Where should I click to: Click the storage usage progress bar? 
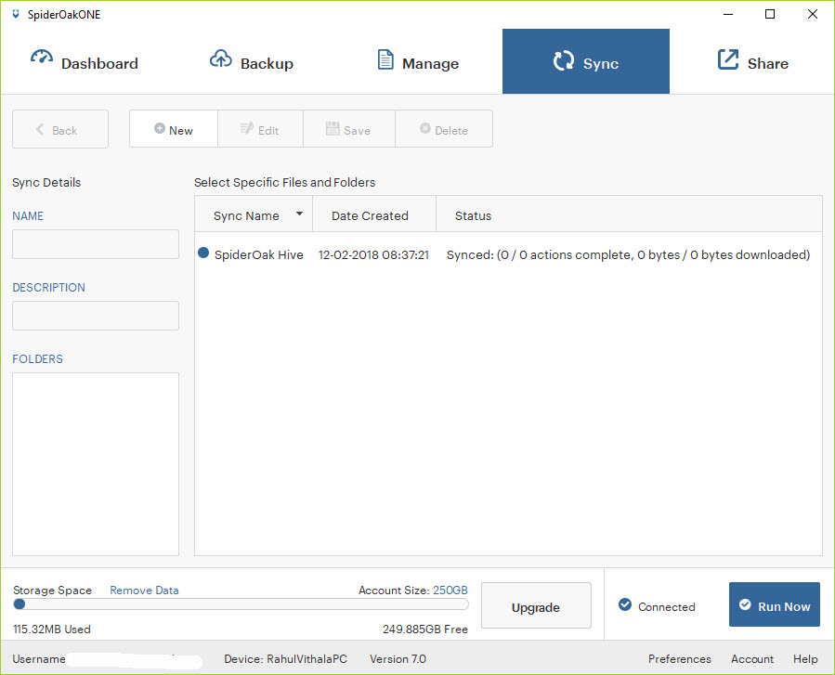click(x=241, y=604)
